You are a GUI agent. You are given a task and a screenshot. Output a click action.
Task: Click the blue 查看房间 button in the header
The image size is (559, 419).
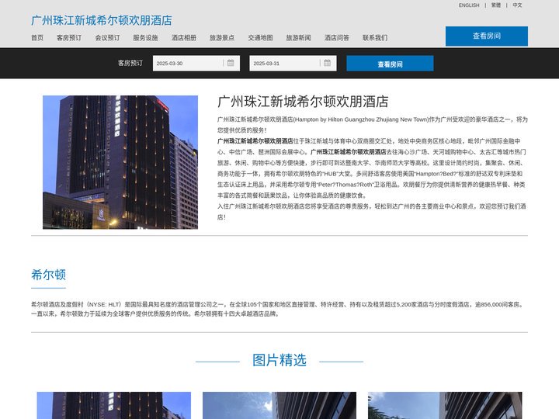(487, 36)
